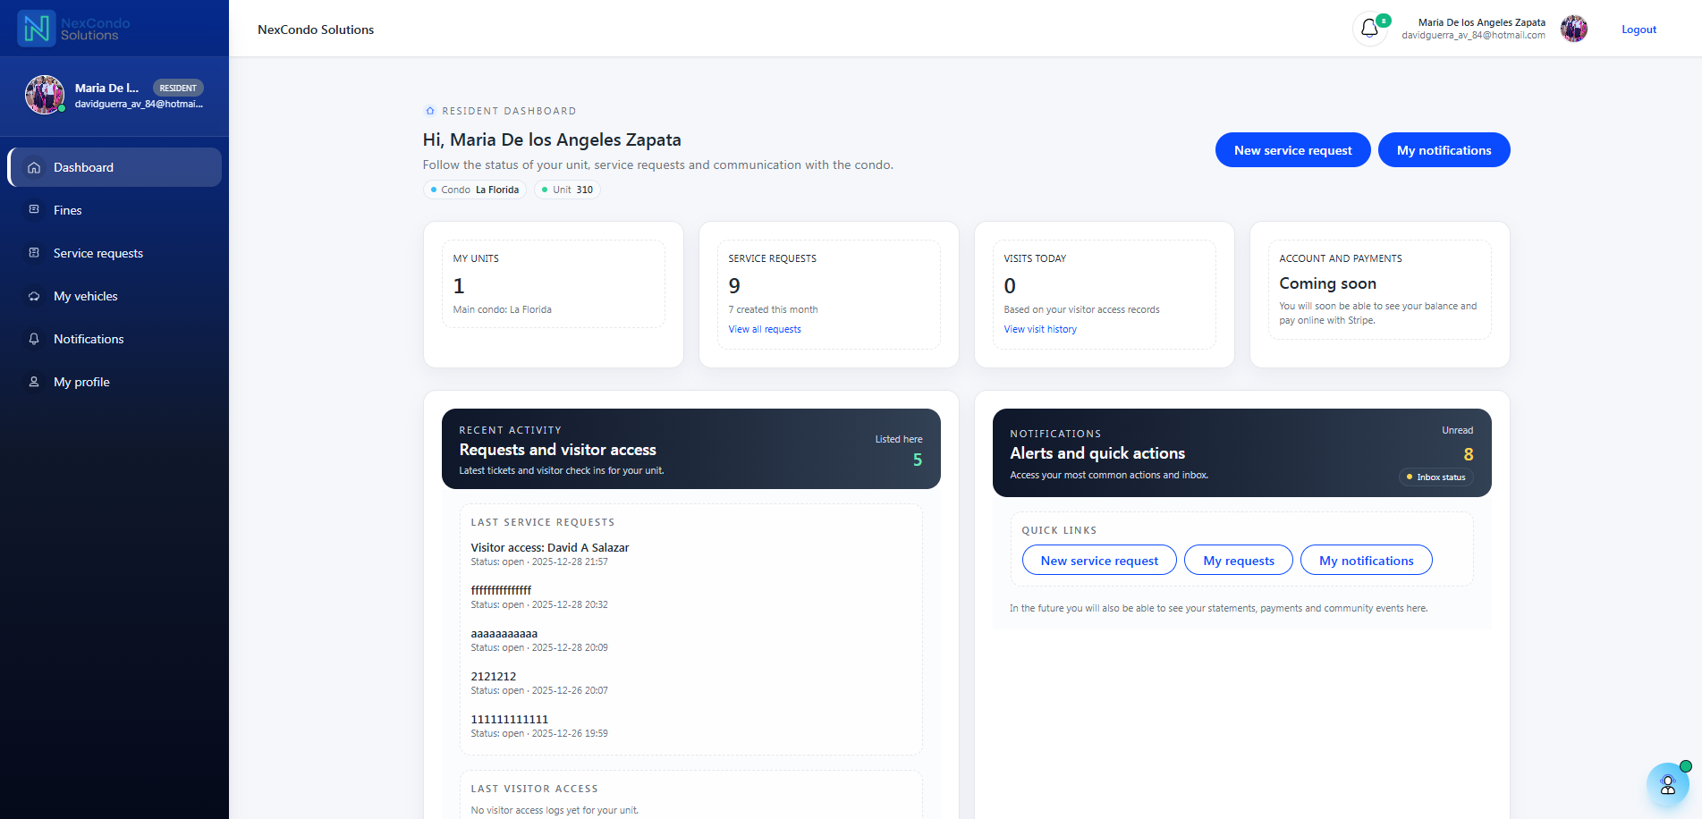Click the online status dot on the avatar
Screen dimensions: 1702x819
coord(62,109)
